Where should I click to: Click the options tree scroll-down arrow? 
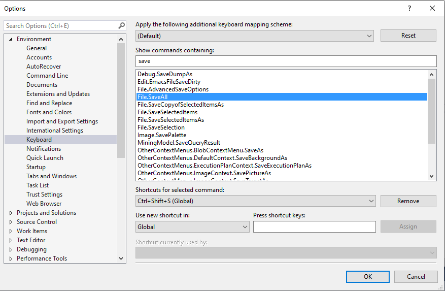pyautogui.click(x=121, y=258)
